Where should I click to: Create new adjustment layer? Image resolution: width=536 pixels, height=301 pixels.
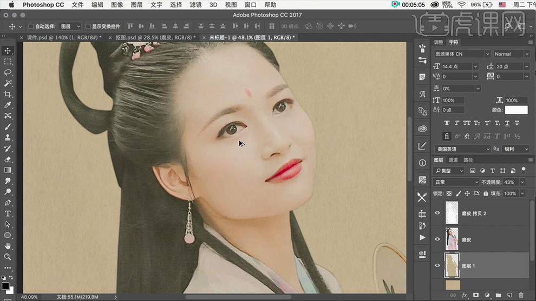click(487, 295)
